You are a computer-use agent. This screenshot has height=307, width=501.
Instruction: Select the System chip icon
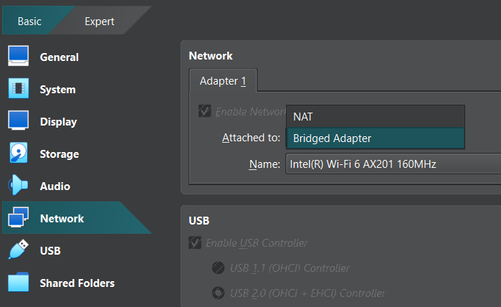click(18, 88)
